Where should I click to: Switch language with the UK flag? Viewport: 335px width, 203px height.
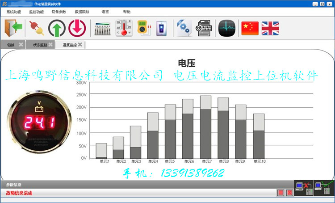pyautogui.click(x=270, y=28)
